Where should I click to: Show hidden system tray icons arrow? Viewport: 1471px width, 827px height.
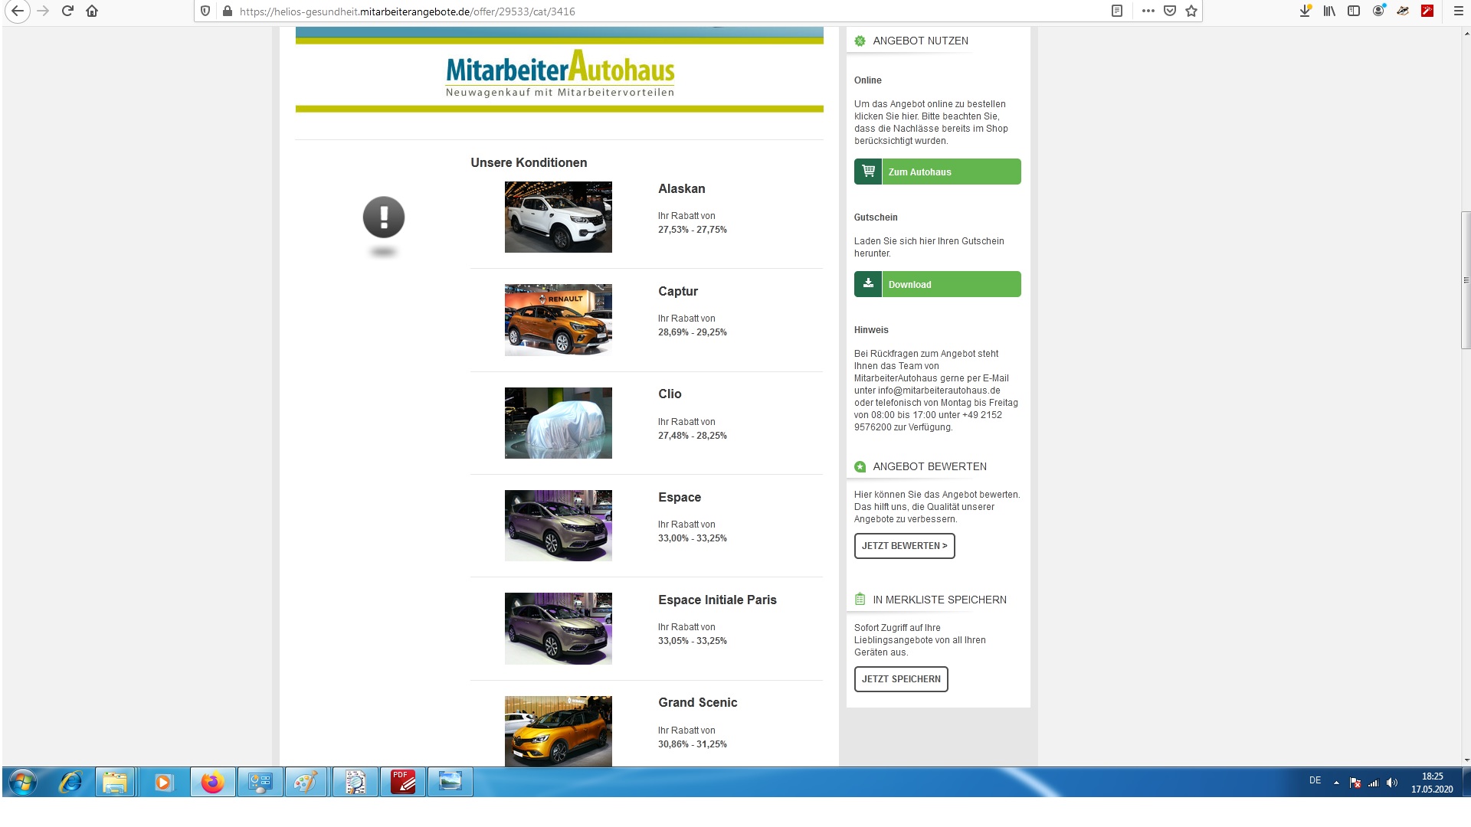click(x=1336, y=783)
